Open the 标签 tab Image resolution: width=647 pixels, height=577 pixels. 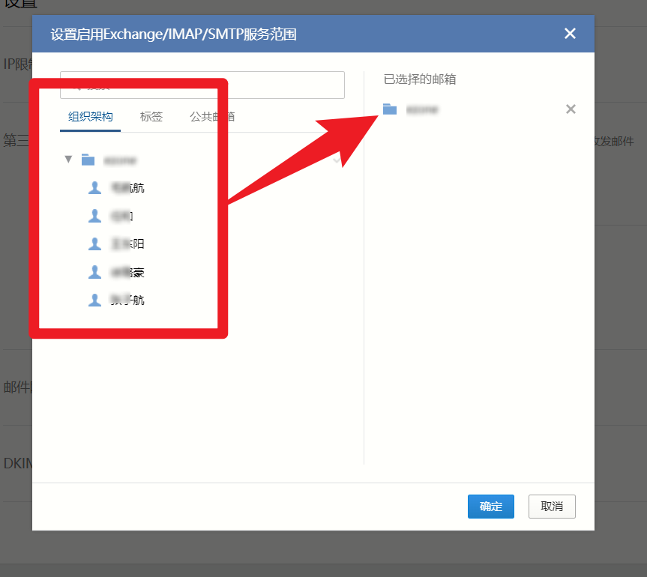click(151, 117)
